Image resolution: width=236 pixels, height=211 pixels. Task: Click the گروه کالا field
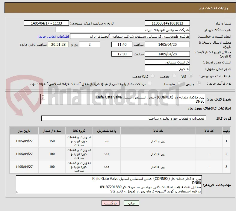coord(124,118)
